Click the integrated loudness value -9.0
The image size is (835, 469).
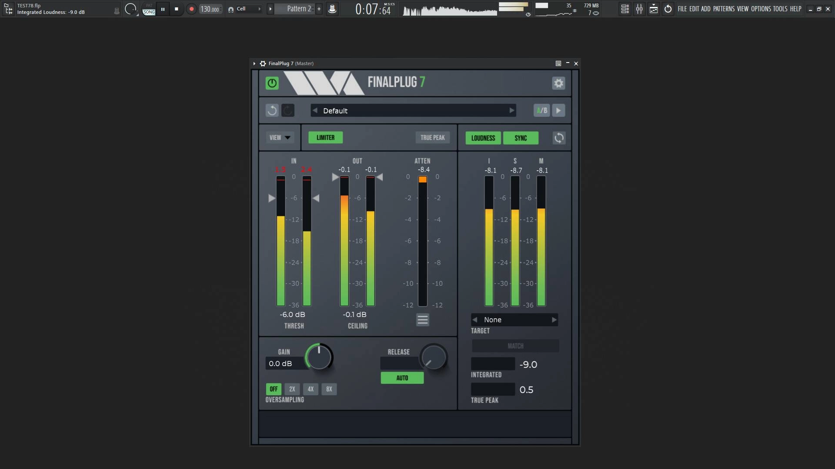tap(528, 364)
